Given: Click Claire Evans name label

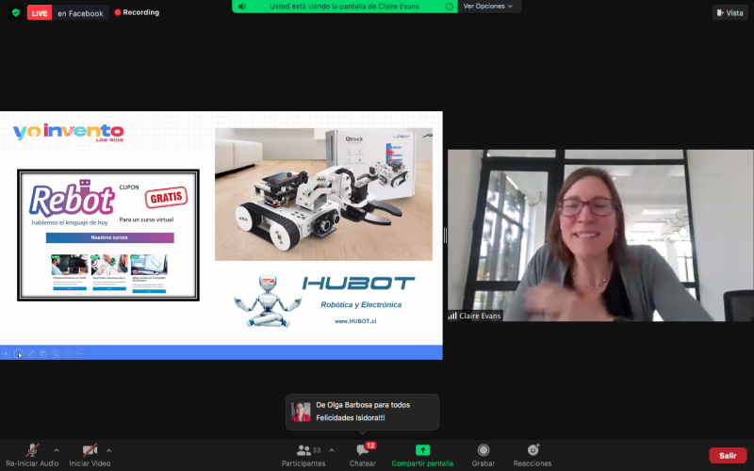Looking at the screenshot, I should tap(480, 316).
